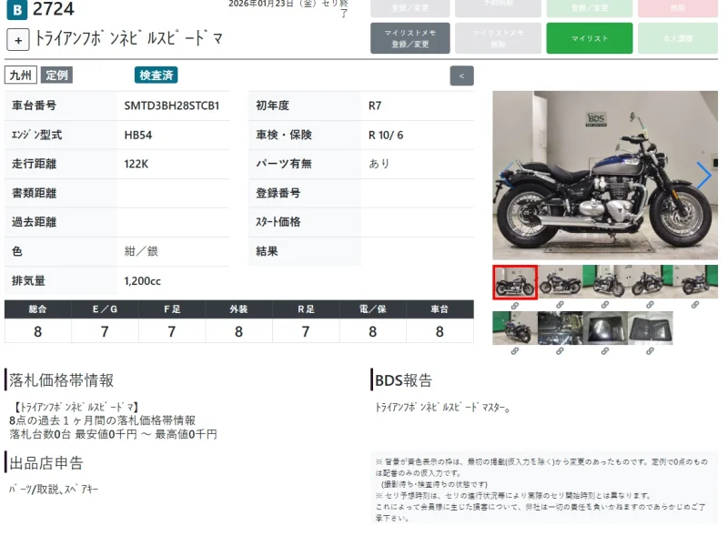Click engine type value HB54
728x546 pixels.
(x=138, y=135)
